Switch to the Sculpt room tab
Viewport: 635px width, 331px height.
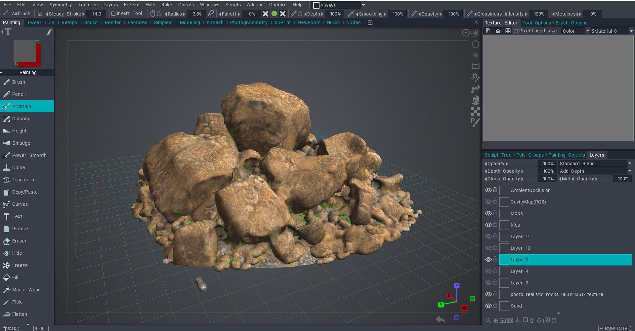91,22
